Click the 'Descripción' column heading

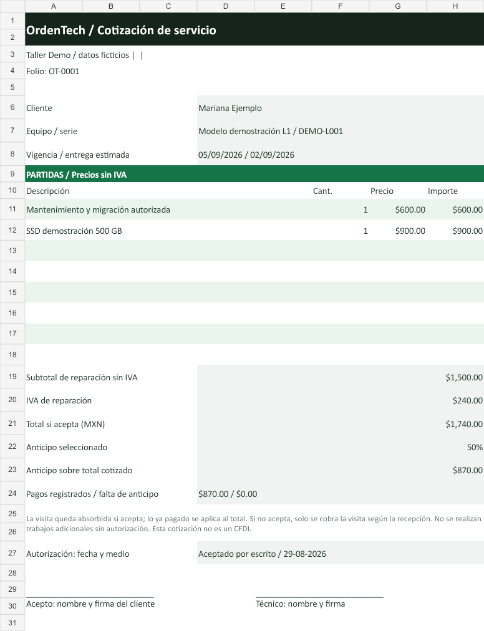click(47, 191)
